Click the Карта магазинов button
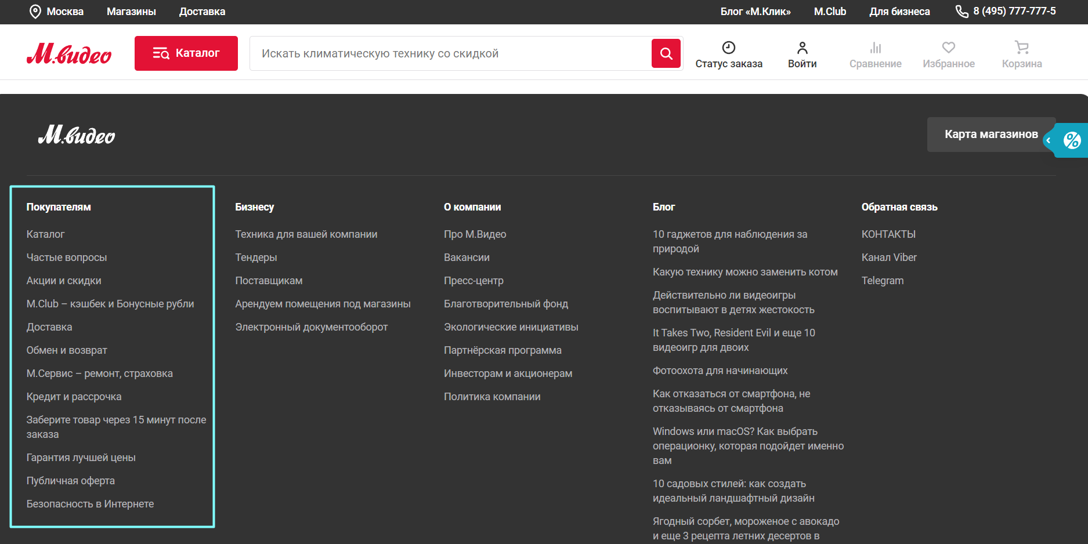This screenshot has height=544, width=1088. coord(991,135)
